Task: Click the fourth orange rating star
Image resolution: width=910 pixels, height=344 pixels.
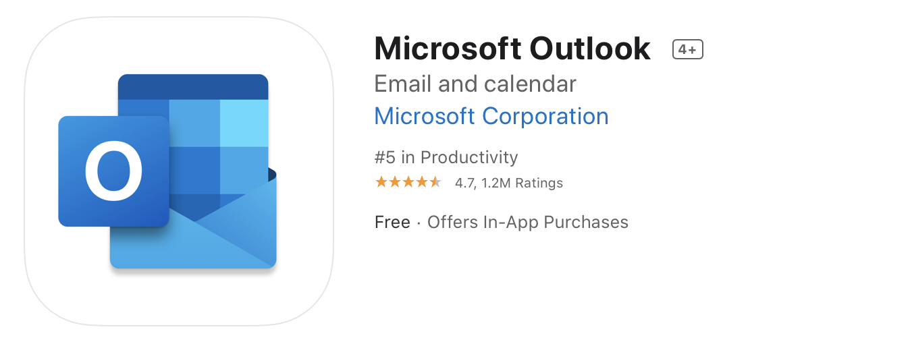Action: pyautogui.click(x=421, y=182)
